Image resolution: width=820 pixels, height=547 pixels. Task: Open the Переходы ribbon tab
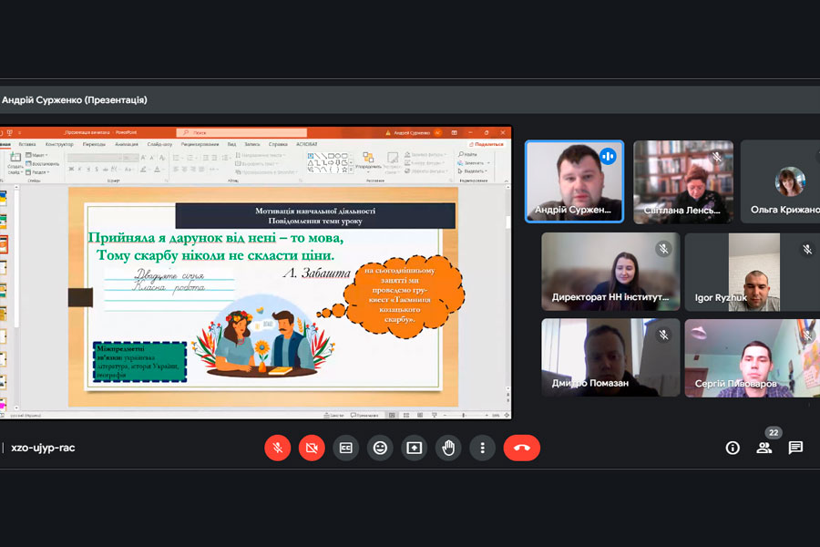click(x=94, y=144)
